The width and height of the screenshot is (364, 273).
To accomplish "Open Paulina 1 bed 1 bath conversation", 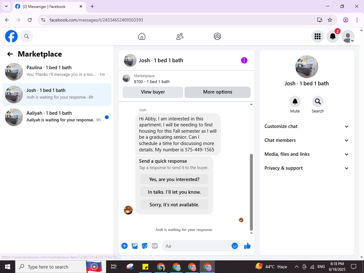I will tap(57, 72).
